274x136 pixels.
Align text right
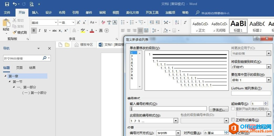point(135,30)
